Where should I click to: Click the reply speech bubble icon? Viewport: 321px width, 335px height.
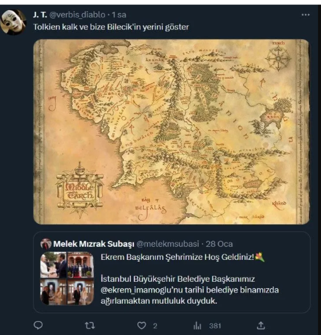coord(38,325)
